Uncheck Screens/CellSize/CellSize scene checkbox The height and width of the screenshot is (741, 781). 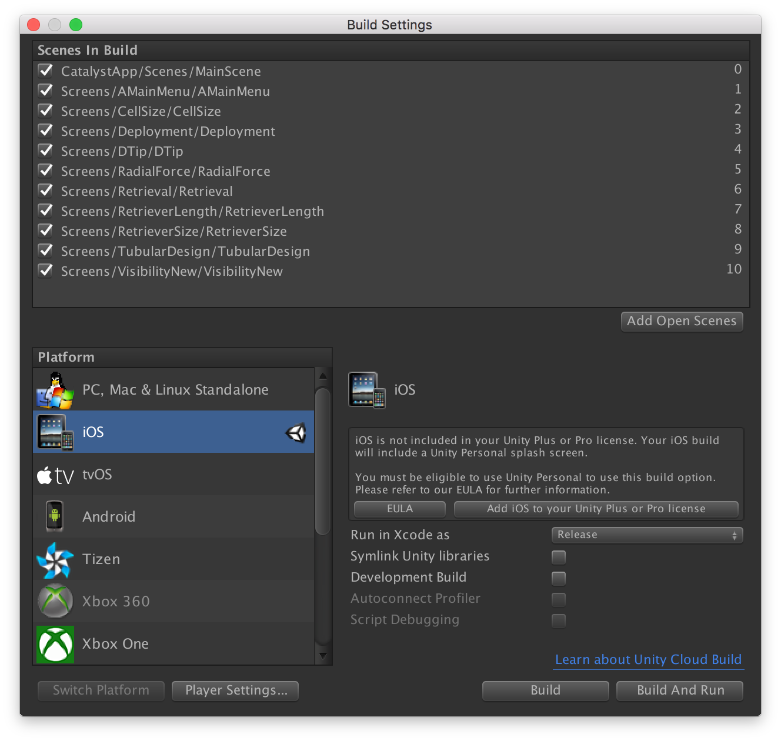(x=45, y=111)
